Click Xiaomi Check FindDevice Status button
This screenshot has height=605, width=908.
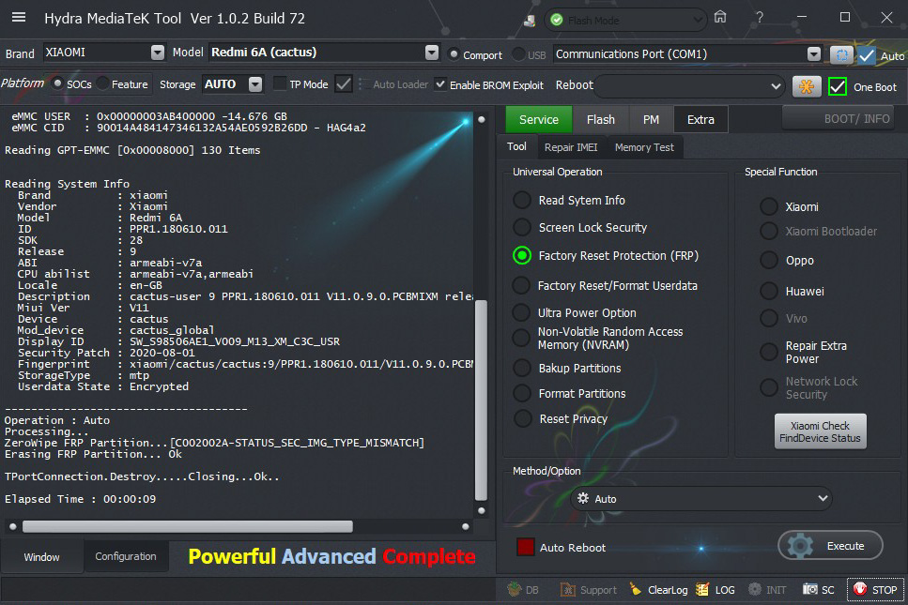[820, 431]
